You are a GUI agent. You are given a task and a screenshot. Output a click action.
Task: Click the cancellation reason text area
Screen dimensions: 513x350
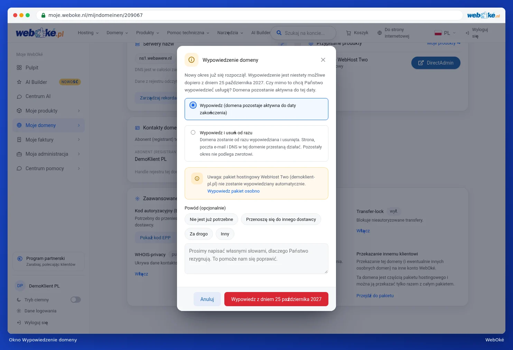tap(256, 259)
